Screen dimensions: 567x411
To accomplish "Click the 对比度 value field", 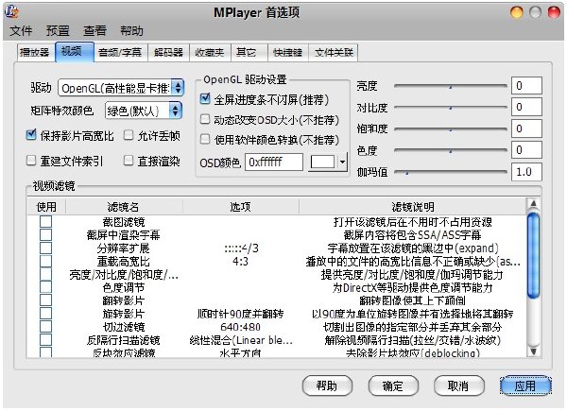I will 526,107.
